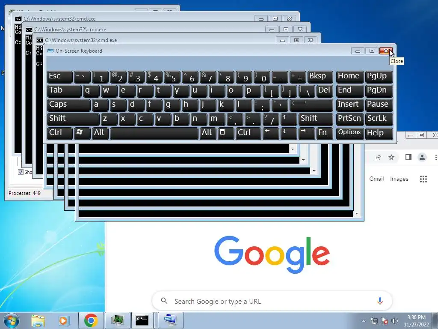Click the right arrow key on On-Screen Keyboard
The width and height of the screenshot is (438, 329).
pos(307,133)
